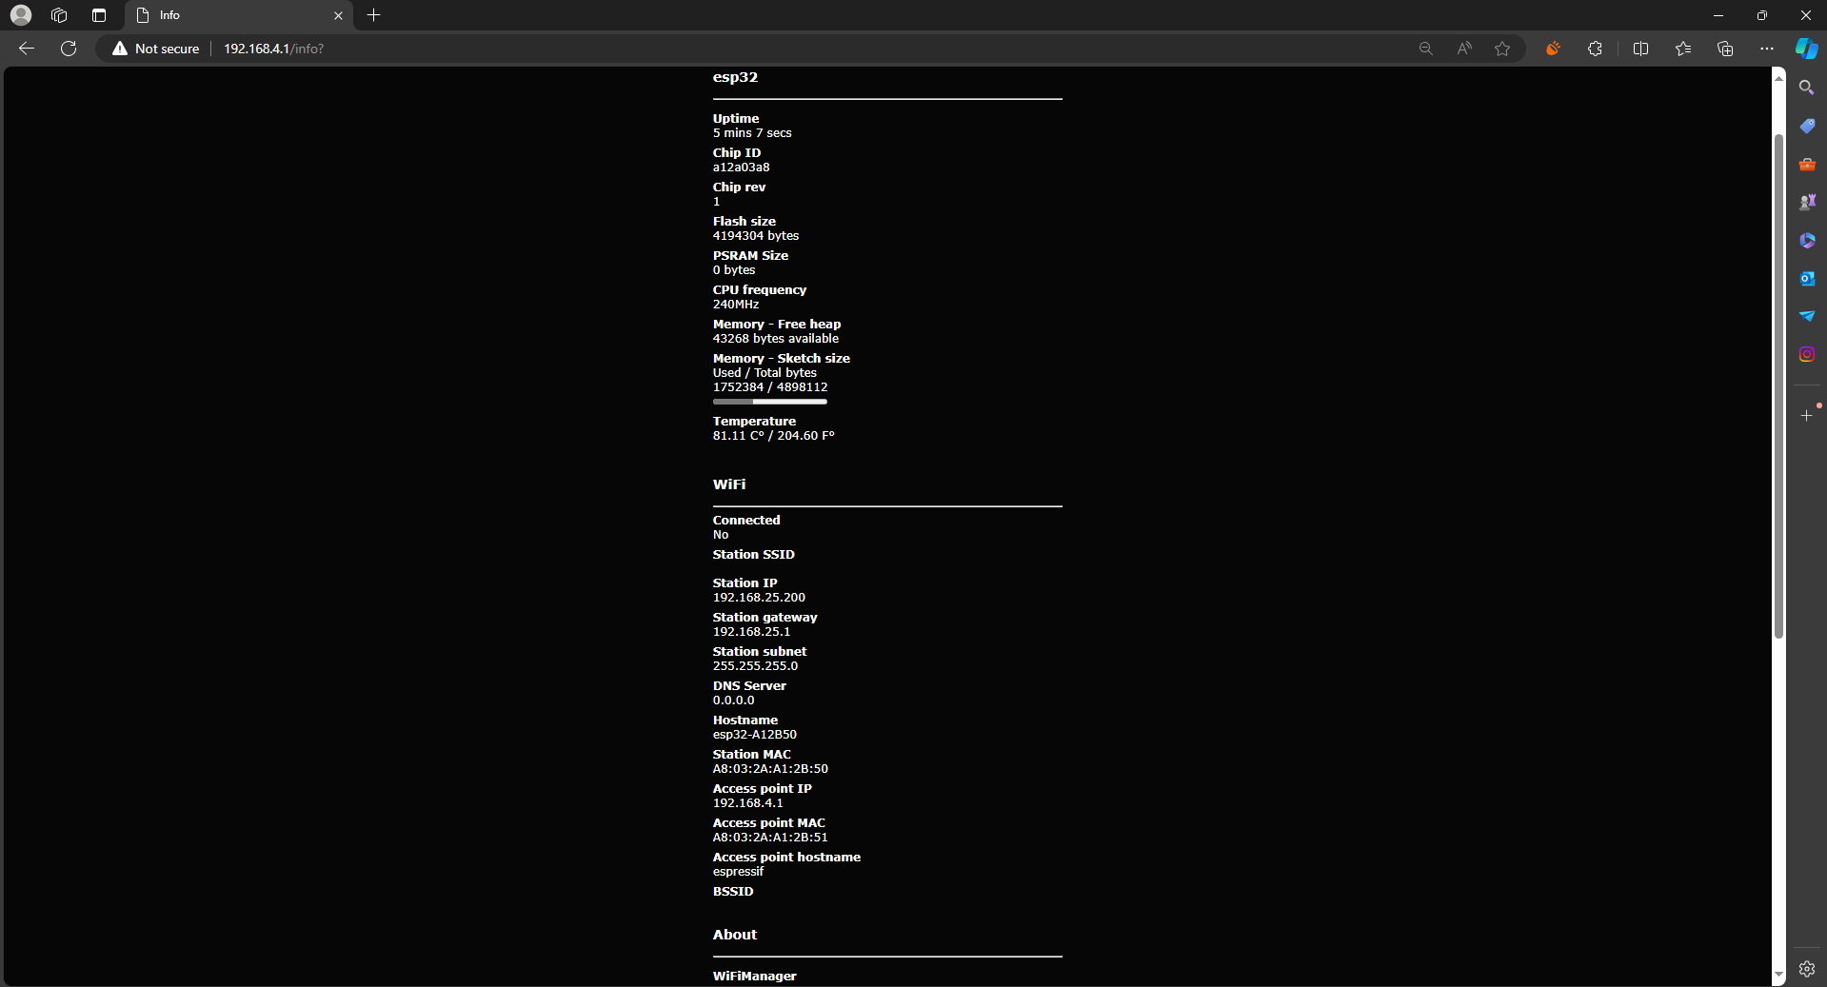Open the sidebar Microsoft 365 icon

click(x=1806, y=240)
